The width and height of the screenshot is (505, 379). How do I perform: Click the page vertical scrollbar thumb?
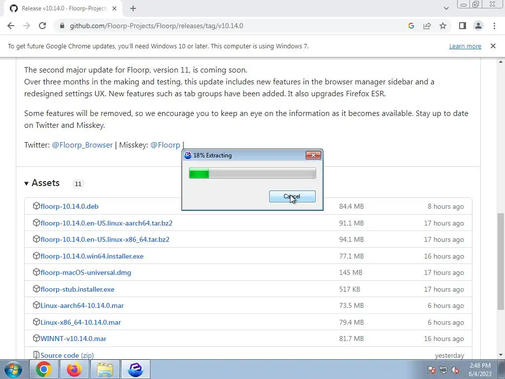click(501, 262)
